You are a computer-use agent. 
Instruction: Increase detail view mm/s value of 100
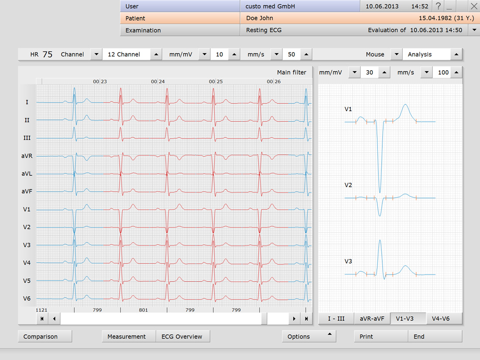[456, 72]
